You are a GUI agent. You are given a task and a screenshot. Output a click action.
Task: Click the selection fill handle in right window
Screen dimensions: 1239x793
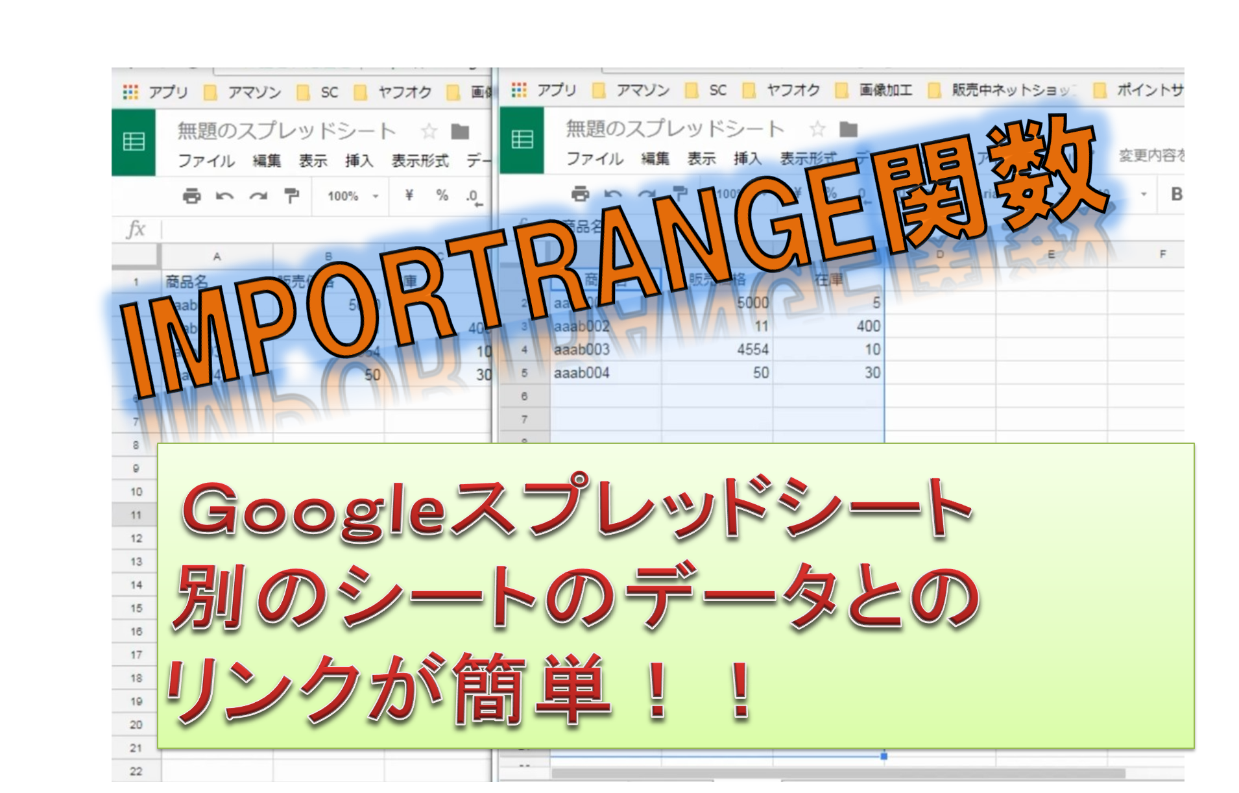point(884,756)
